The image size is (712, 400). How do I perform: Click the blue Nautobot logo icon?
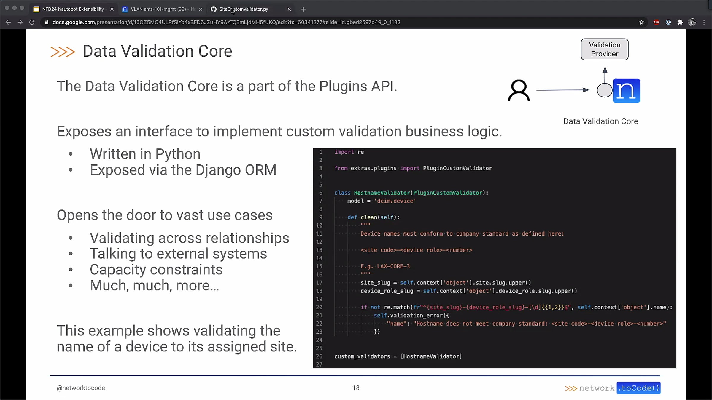[x=626, y=90]
